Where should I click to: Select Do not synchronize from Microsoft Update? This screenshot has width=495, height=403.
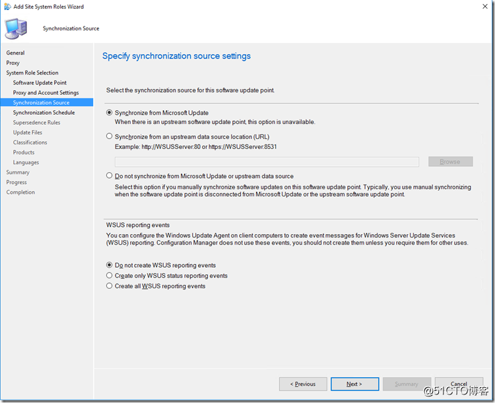[x=109, y=175]
